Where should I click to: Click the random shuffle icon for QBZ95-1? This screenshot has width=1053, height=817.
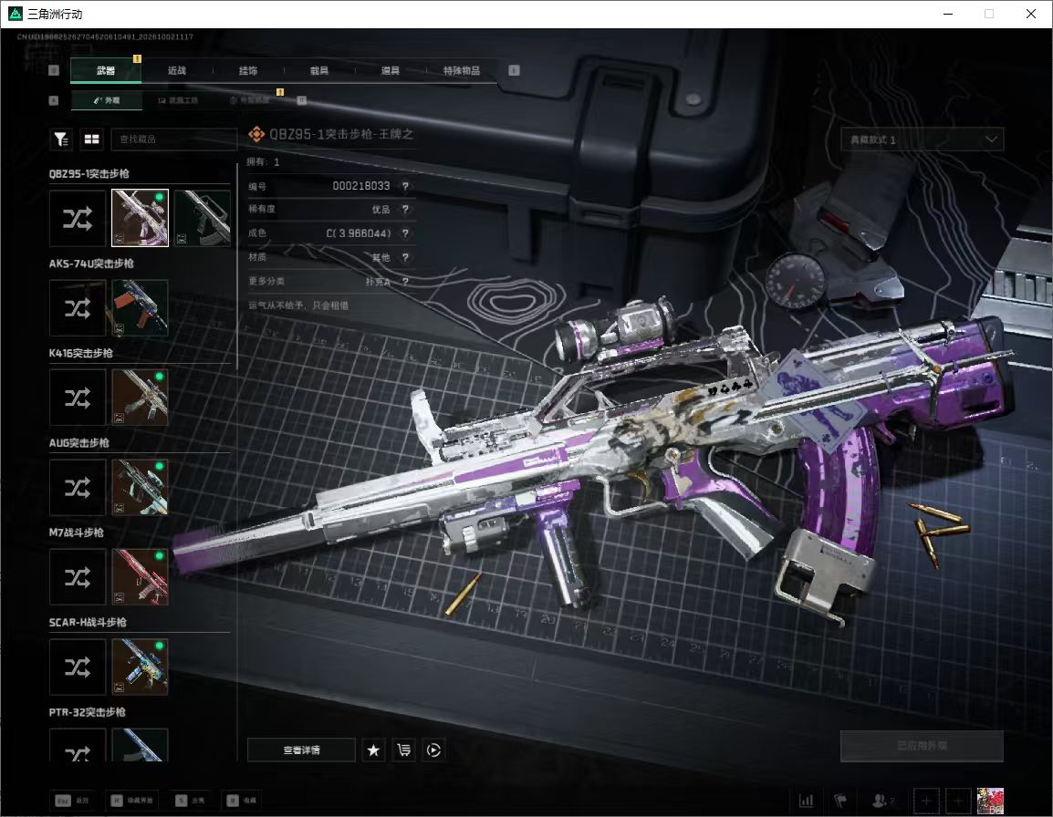tap(78, 218)
